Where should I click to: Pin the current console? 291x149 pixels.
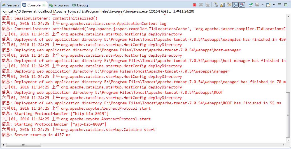(251, 5)
